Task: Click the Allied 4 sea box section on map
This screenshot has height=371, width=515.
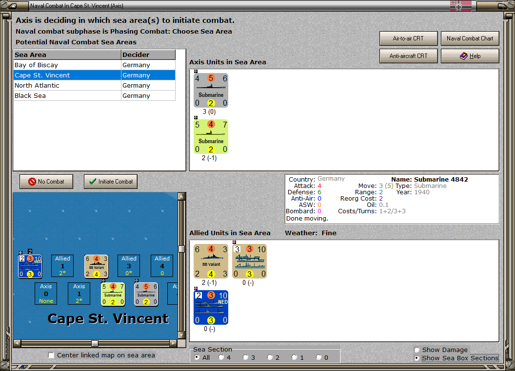Action: pyautogui.click(x=162, y=266)
